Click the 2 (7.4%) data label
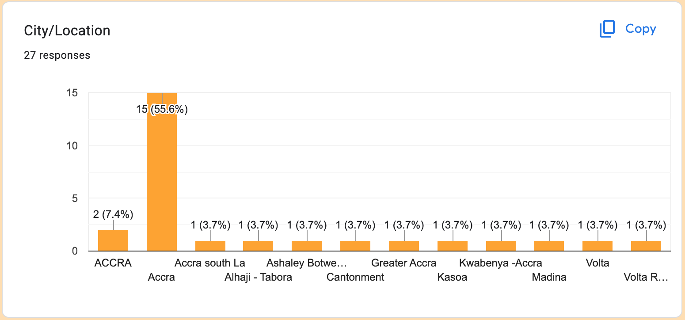This screenshot has width=685, height=320. [x=113, y=214]
